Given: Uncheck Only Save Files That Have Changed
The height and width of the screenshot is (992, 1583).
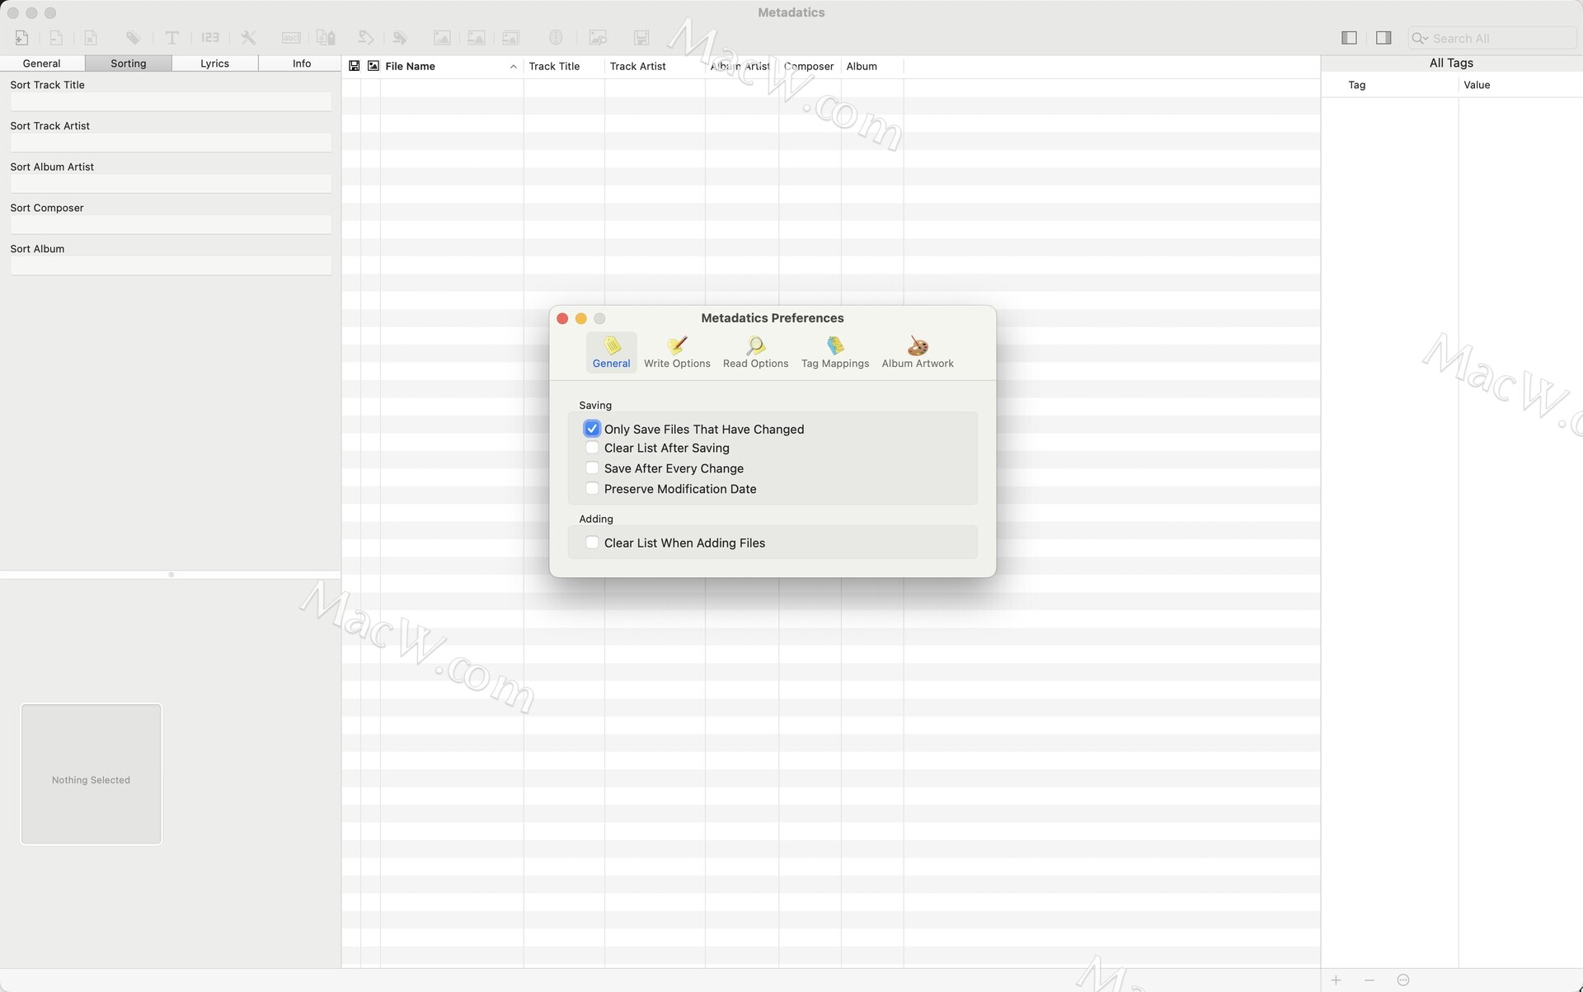Looking at the screenshot, I should point(592,429).
